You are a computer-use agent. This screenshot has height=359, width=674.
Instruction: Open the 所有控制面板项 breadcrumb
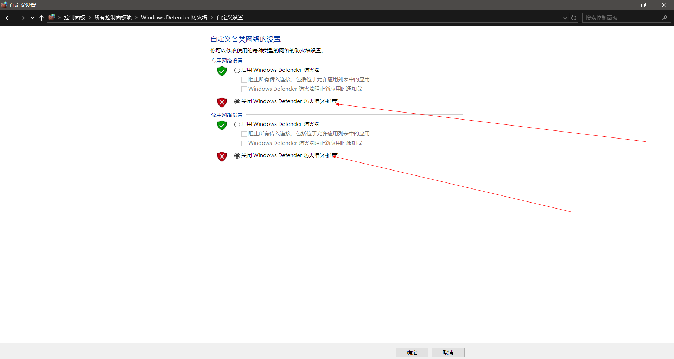coord(113,18)
